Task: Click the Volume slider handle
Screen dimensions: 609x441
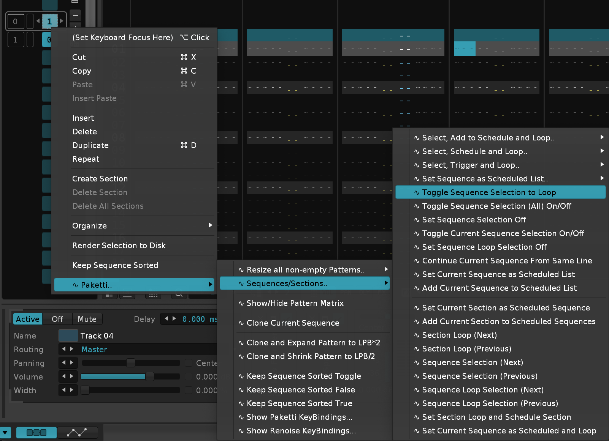Action: (149, 376)
